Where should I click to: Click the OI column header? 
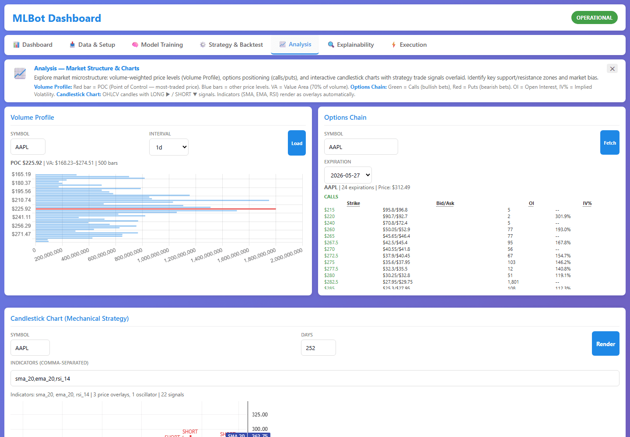click(x=531, y=203)
